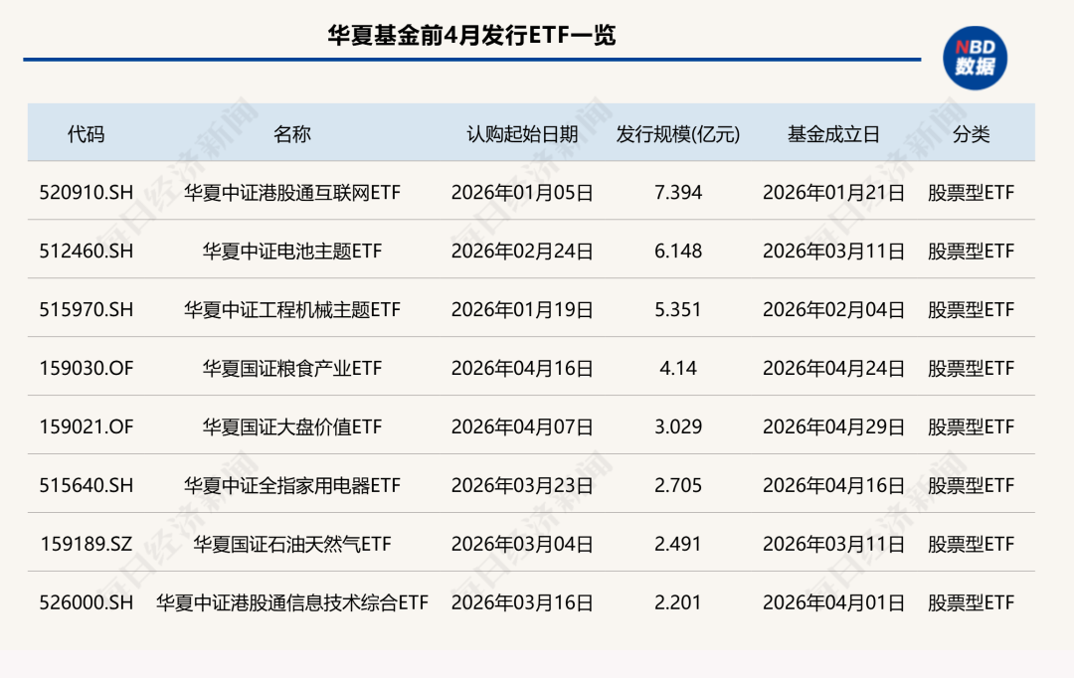Image resolution: width=1074 pixels, height=678 pixels.
Task: Click the 发行规模(亿元) column header
Action: point(678,134)
